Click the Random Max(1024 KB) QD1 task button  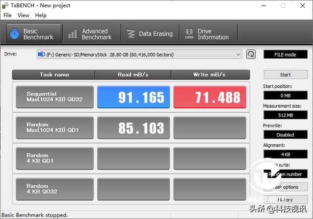coord(55,128)
